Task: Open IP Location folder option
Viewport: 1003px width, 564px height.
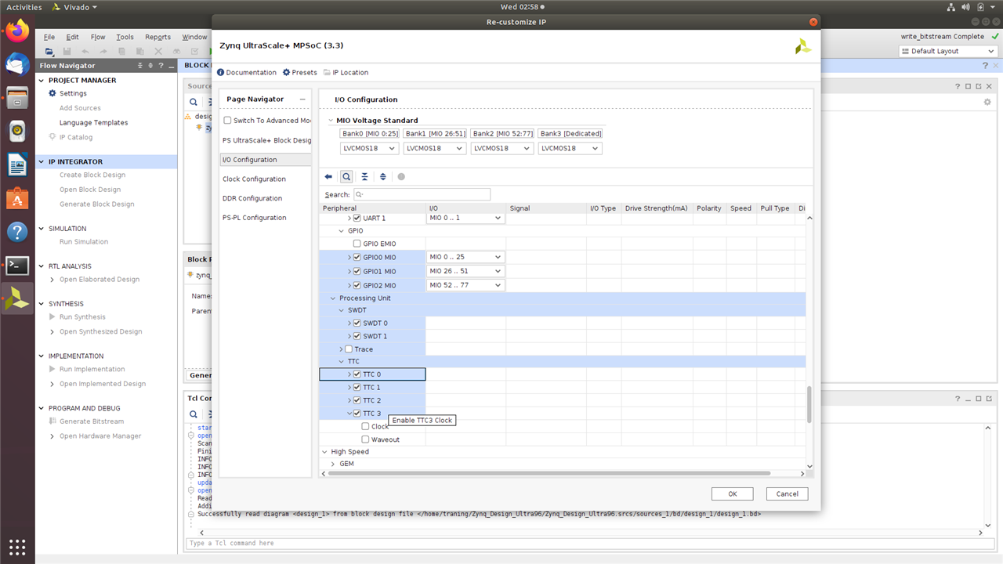Action: pos(346,72)
